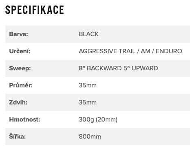Select the Barva label
Screen dimensions: 190x152
(18, 34)
